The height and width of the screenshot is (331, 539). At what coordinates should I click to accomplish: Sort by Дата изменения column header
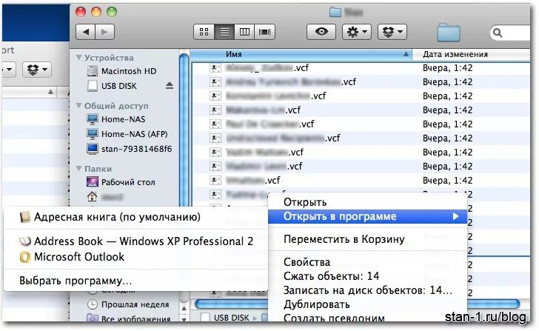point(471,54)
